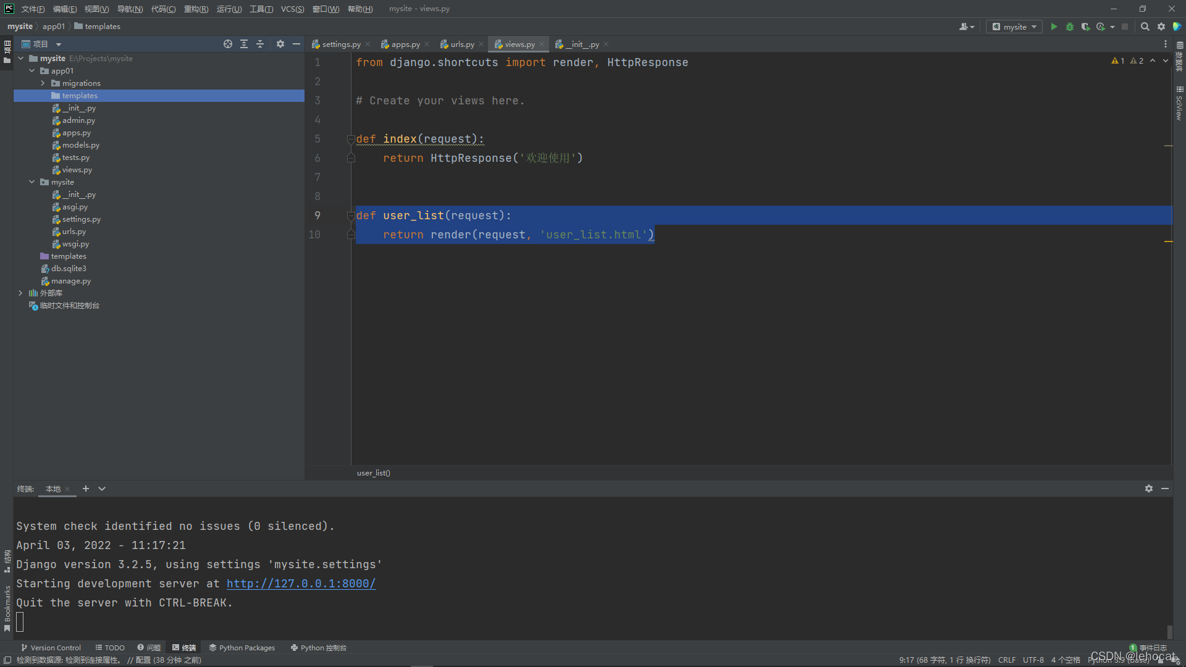The width and height of the screenshot is (1186, 667).
Task: Open project panel settings gear
Action: [280, 44]
